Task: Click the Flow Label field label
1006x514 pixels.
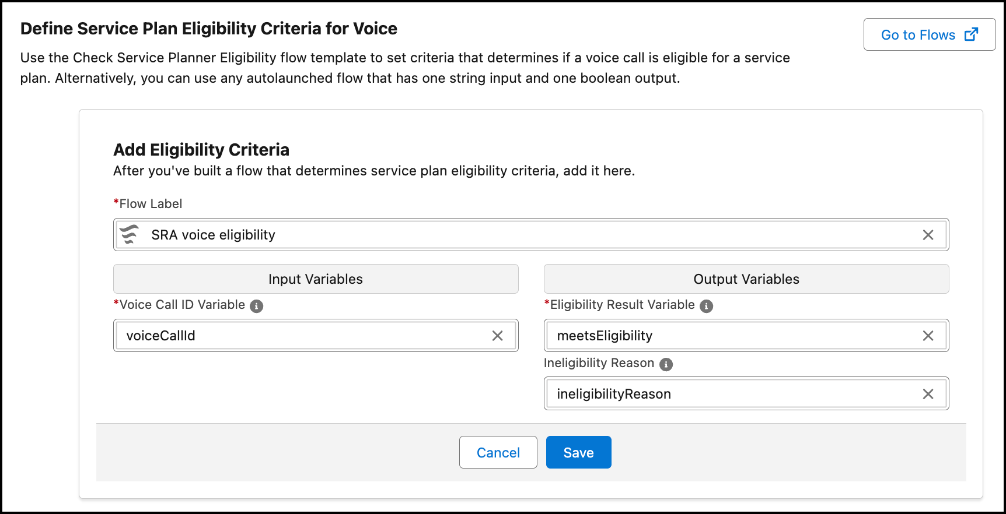Action: click(148, 204)
